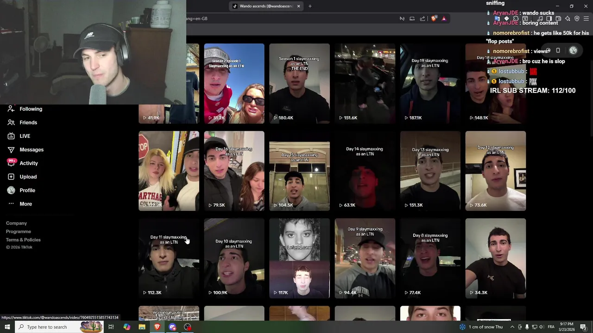Open Activity with the 99+ badge
Viewport: 593px width, 333px height.
11,163
